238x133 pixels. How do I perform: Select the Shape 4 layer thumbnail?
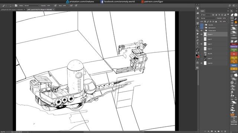[205, 34]
